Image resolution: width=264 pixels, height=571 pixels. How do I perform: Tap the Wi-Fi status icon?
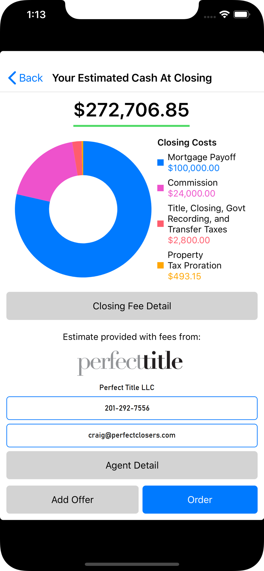point(225,14)
